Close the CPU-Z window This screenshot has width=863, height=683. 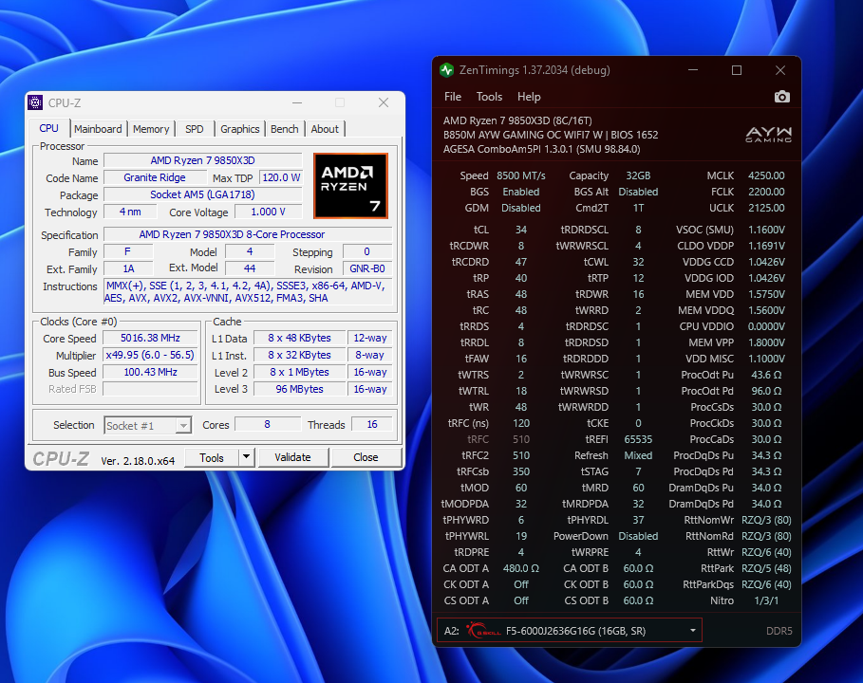point(384,102)
